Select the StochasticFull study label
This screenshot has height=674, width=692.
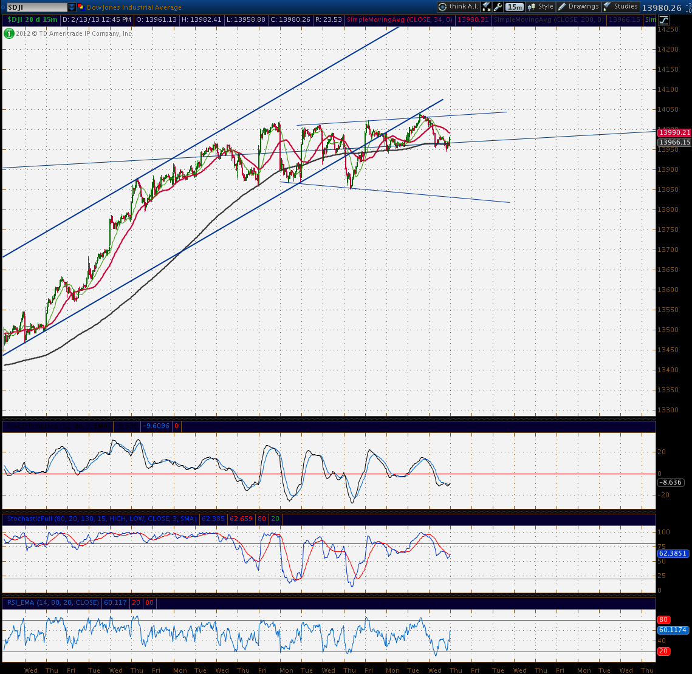pos(101,519)
